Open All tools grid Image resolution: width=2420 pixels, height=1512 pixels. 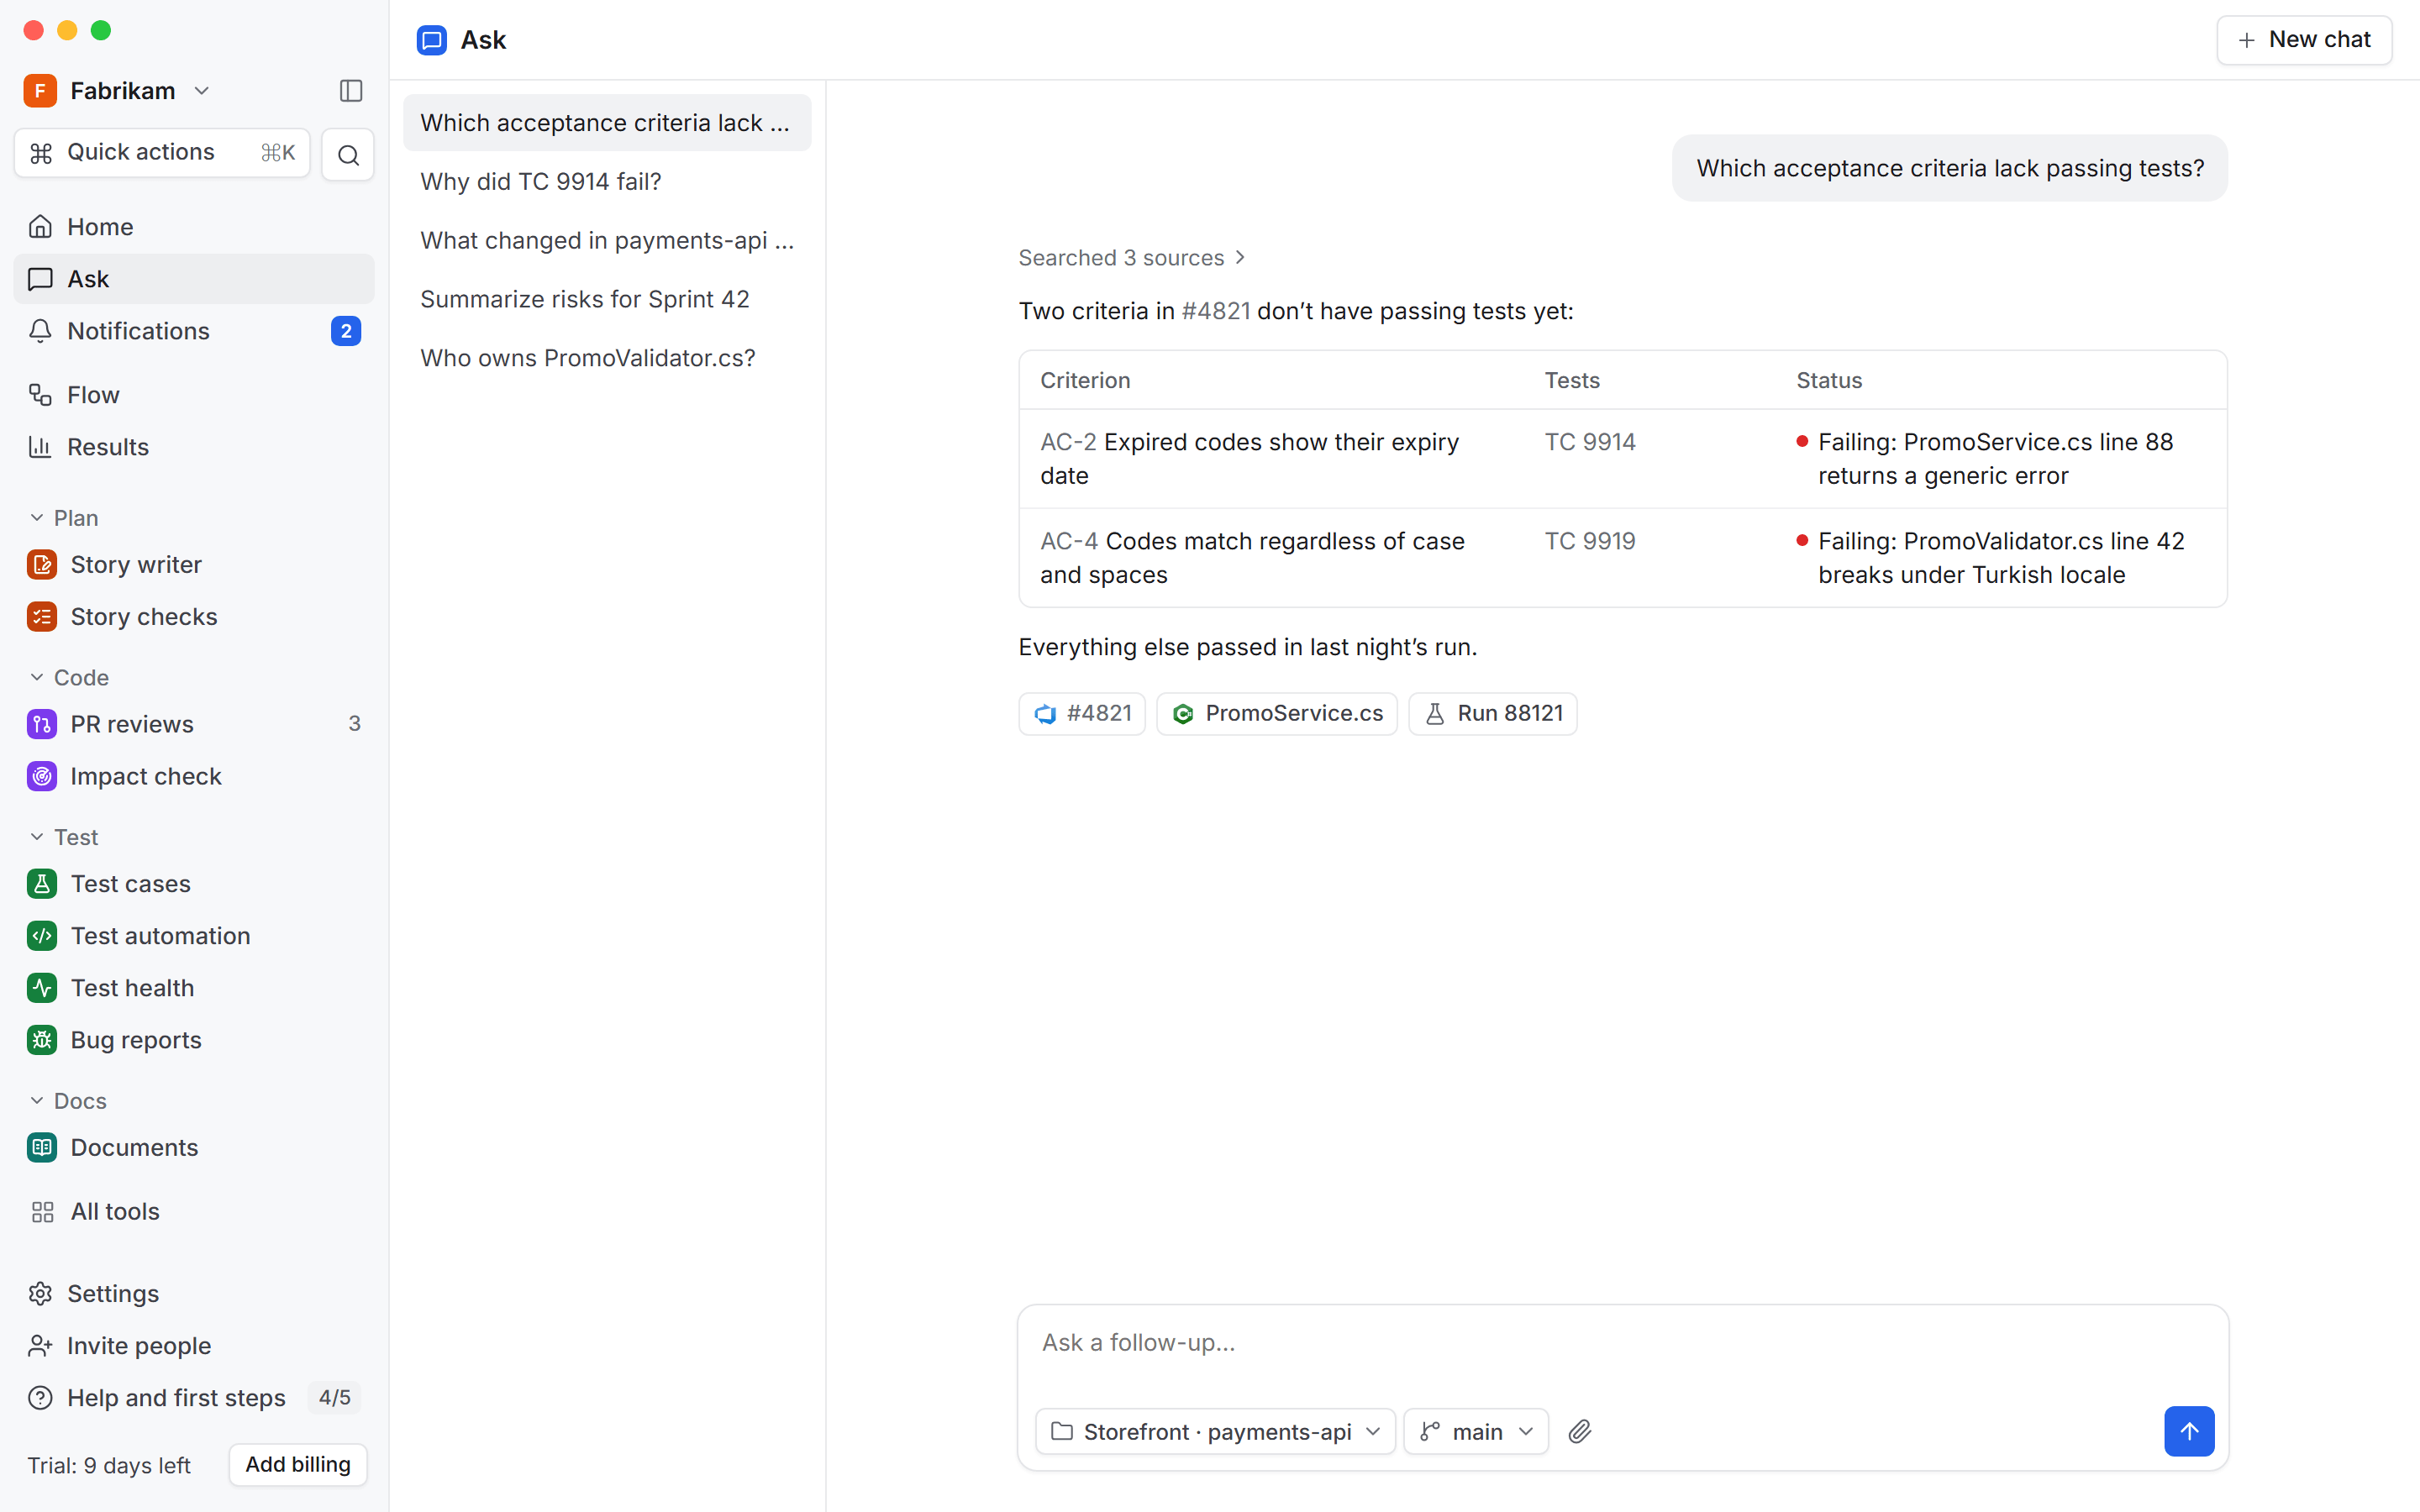click(x=194, y=1211)
